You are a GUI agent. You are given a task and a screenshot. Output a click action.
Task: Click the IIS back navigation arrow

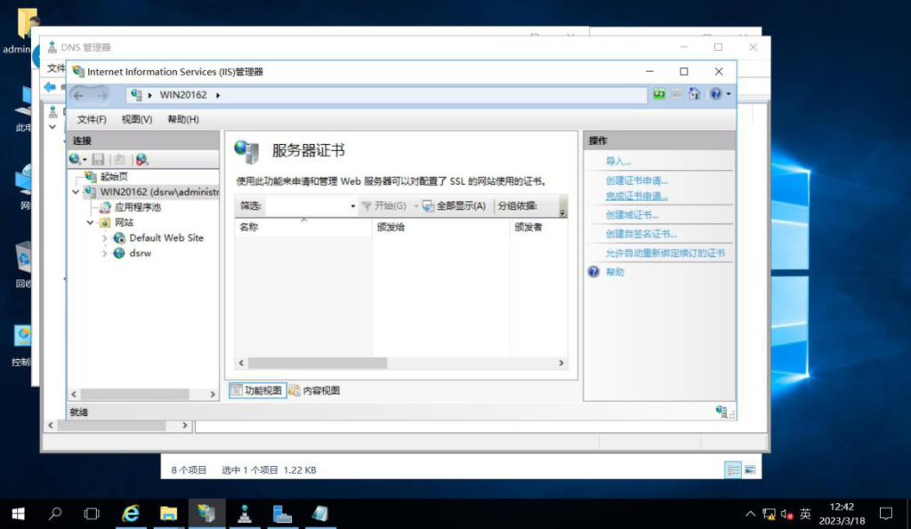(x=79, y=95)
